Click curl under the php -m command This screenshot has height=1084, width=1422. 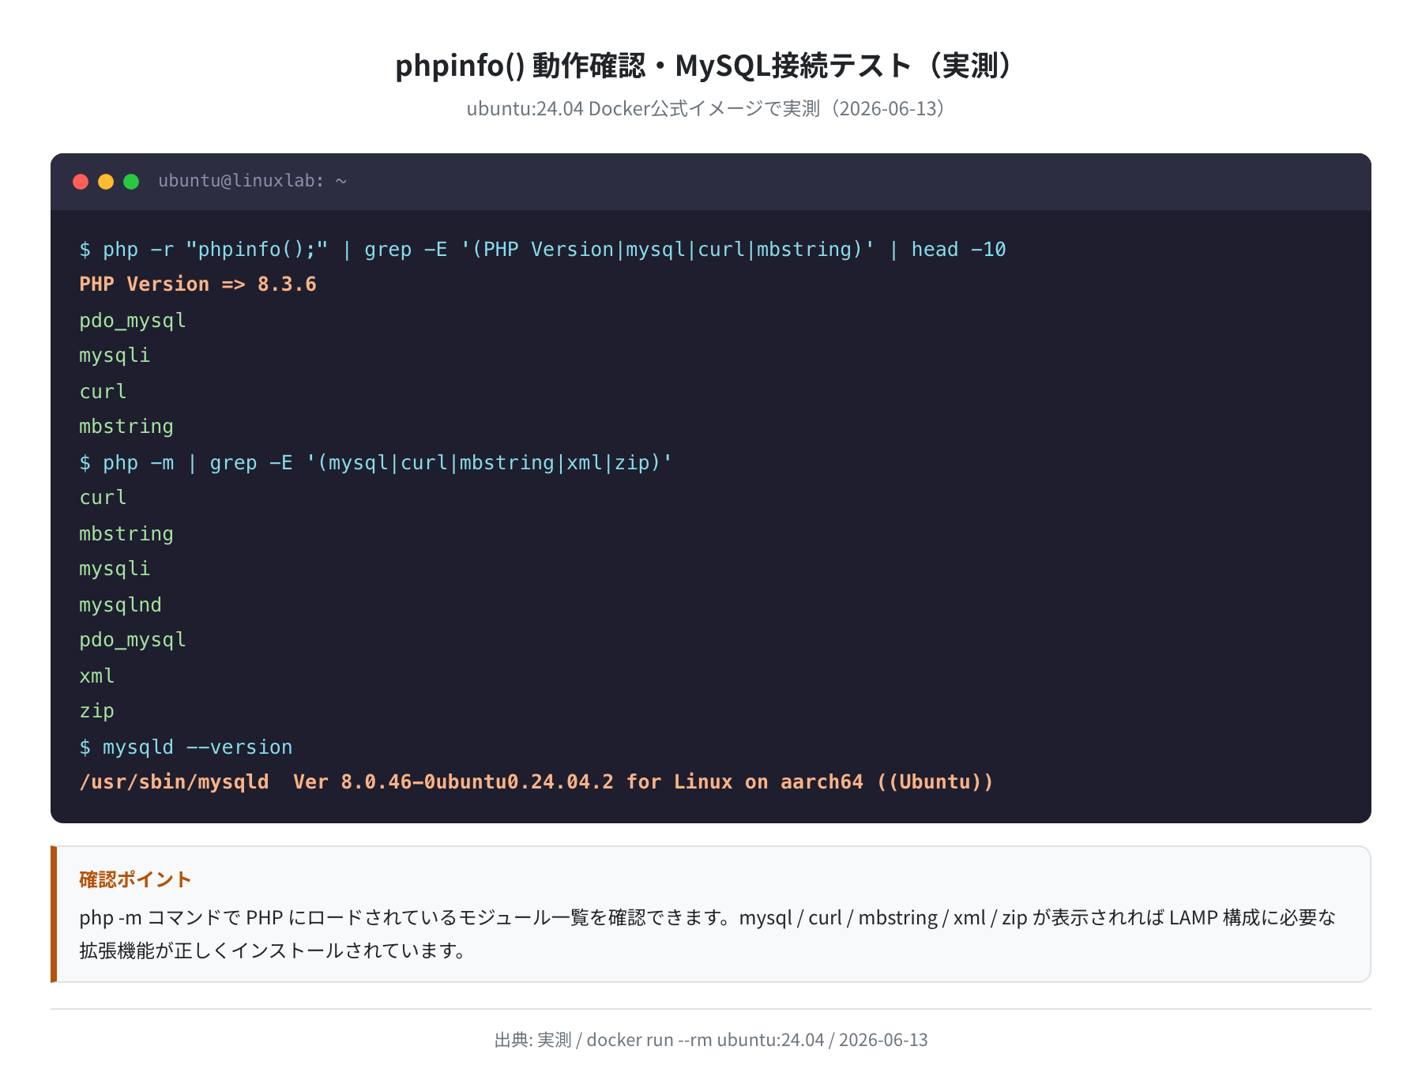103,498
